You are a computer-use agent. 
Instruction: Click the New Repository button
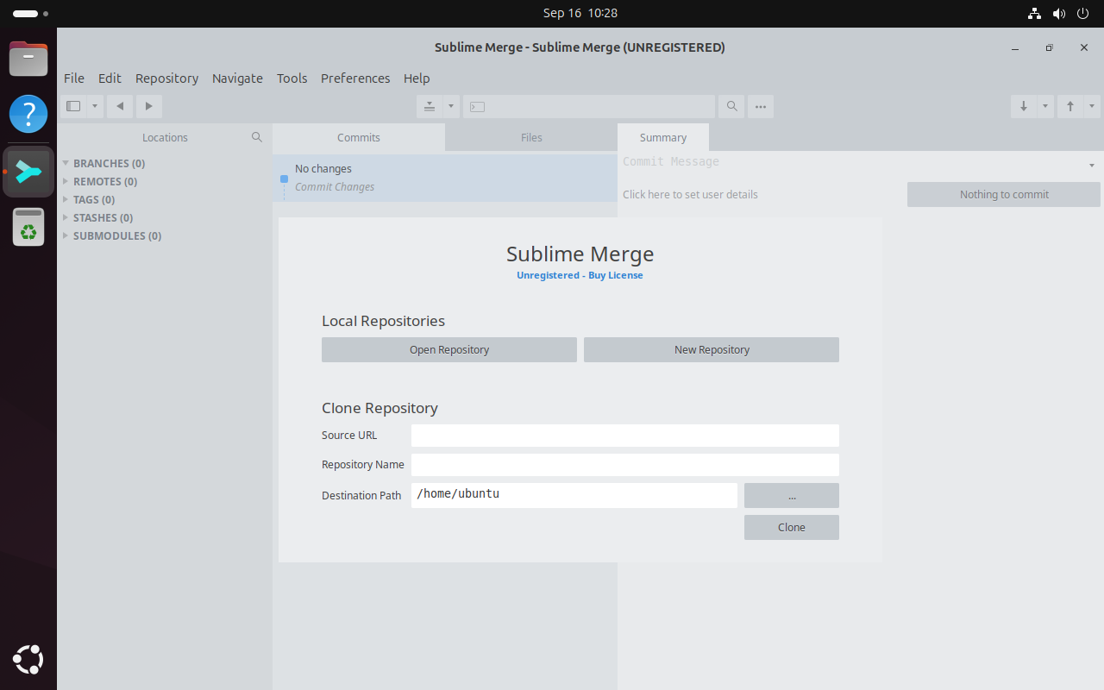coord(712,349)
